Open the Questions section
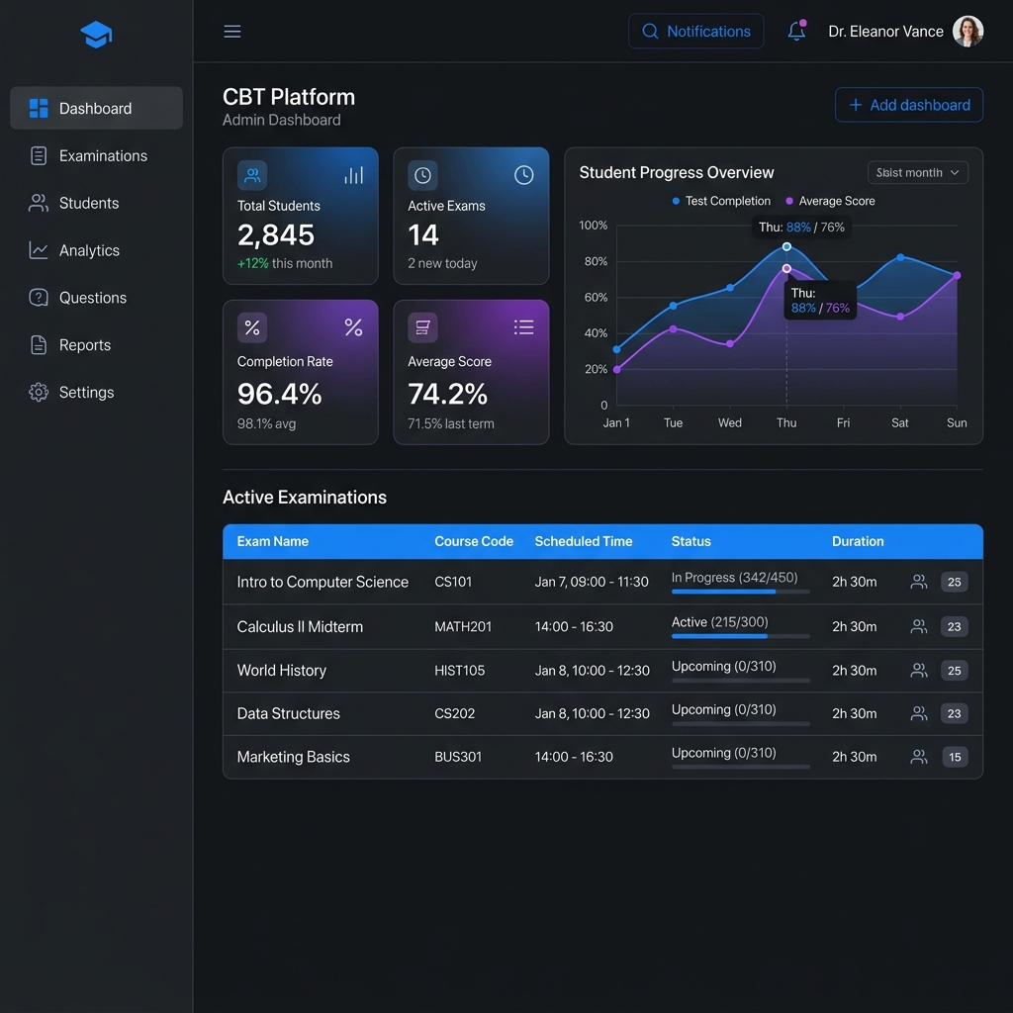The height and width of the screenshot is (1013, 1013). pos(96,297)
